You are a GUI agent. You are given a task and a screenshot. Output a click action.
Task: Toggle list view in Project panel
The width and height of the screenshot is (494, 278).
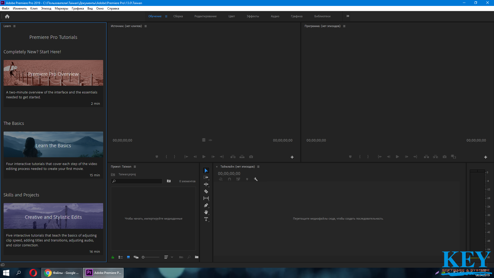tap(120, 257)
